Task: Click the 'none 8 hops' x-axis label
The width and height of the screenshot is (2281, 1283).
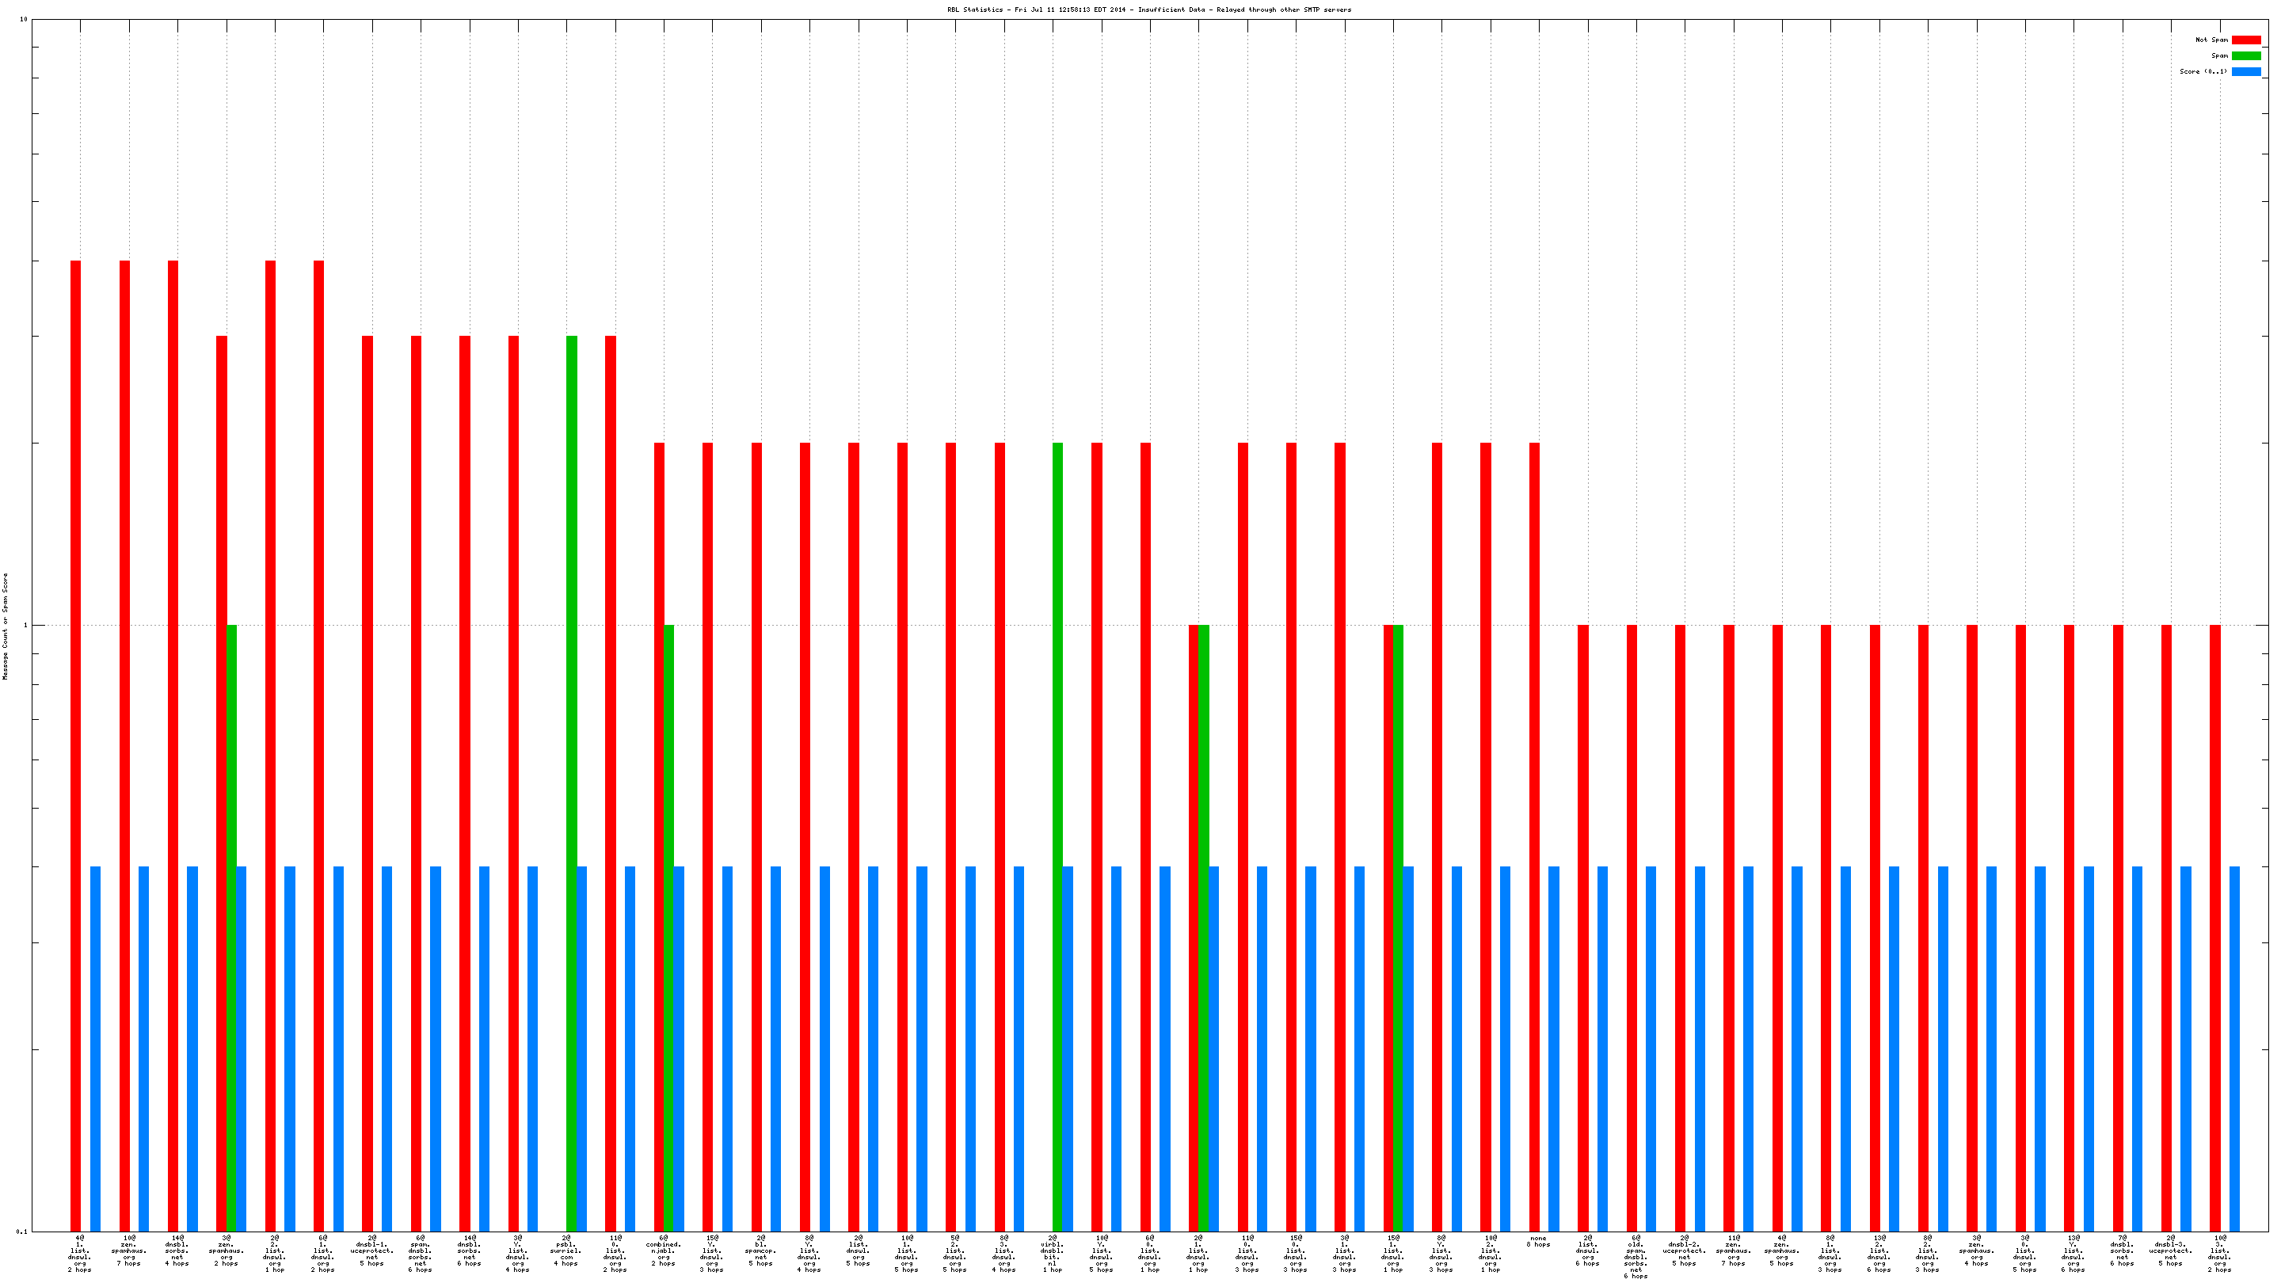Action: (1538, 1241)
